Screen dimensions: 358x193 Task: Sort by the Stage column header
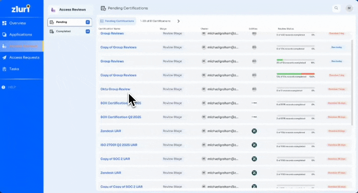pyautogui.click(x=163, y=29)
